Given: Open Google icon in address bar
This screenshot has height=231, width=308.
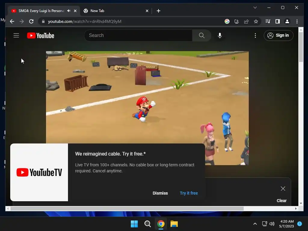Looking at the screenshot, I should tap(227, 21).
